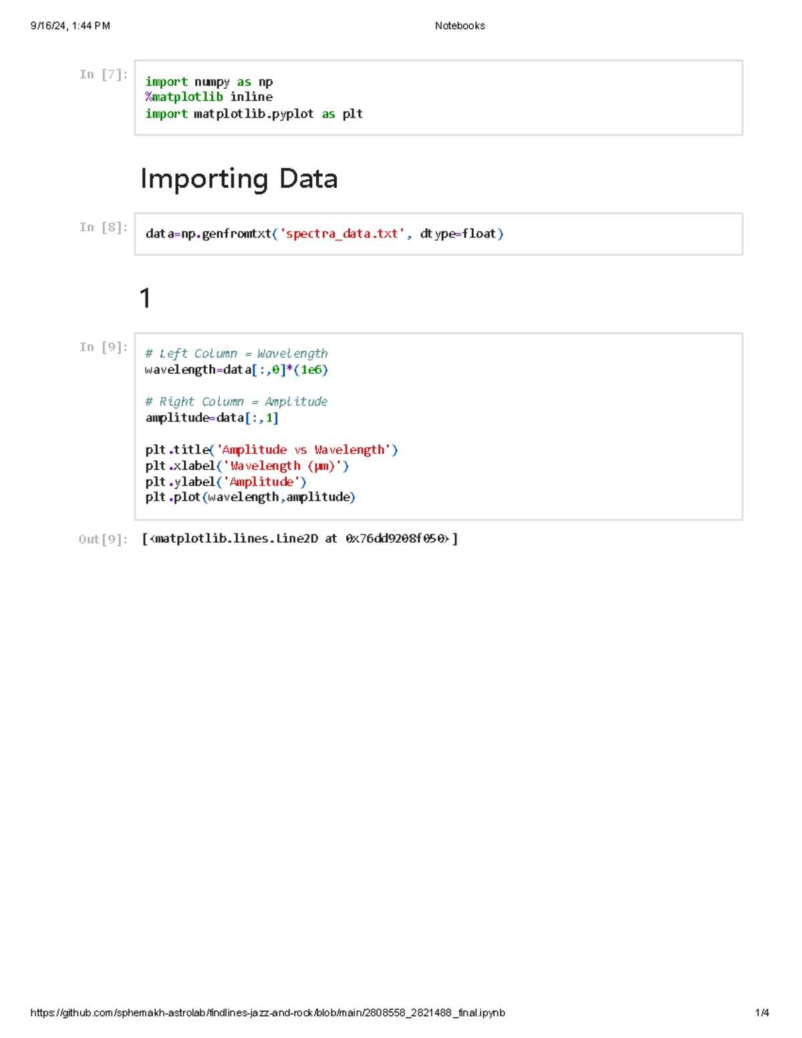Open the github.com notebook URL in the footer
Image resolution: width=802 pixels, height=1038 pixels.
268,1013
